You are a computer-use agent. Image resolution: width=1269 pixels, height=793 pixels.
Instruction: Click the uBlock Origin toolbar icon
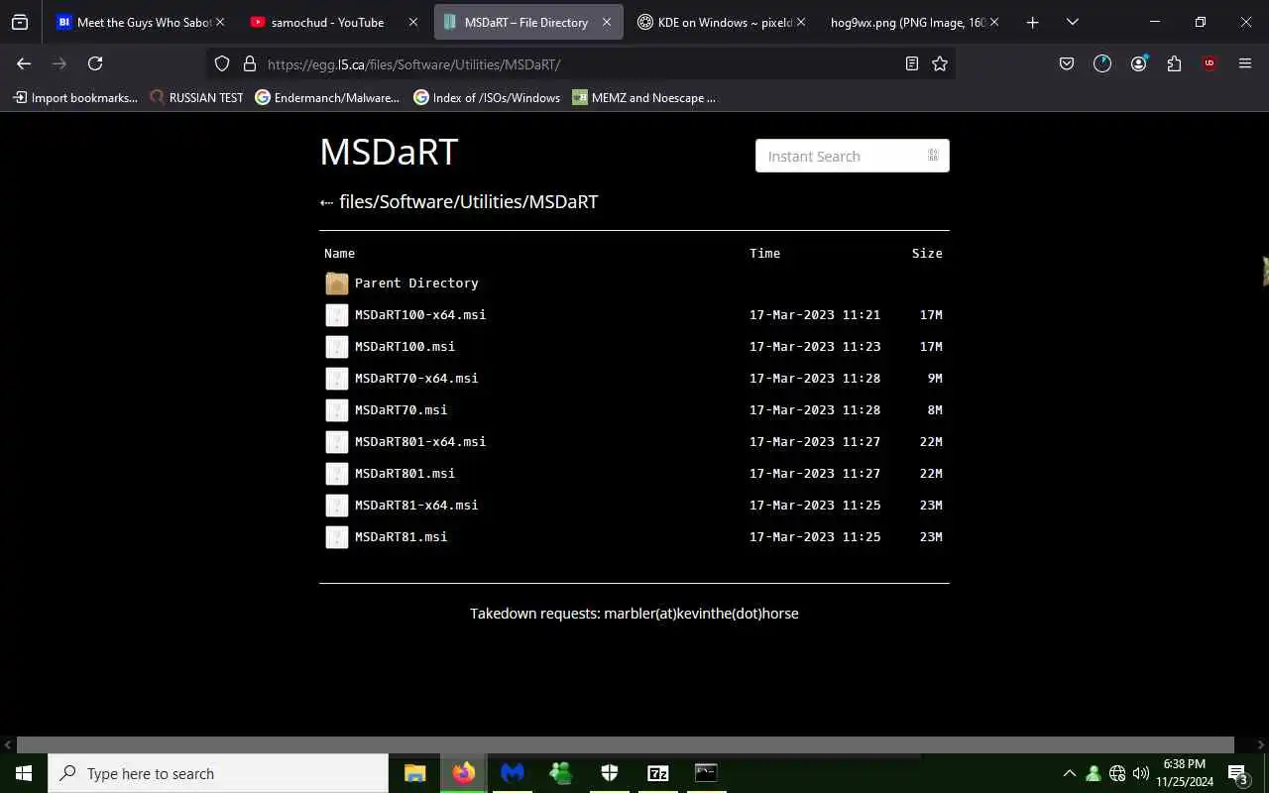1209,63
